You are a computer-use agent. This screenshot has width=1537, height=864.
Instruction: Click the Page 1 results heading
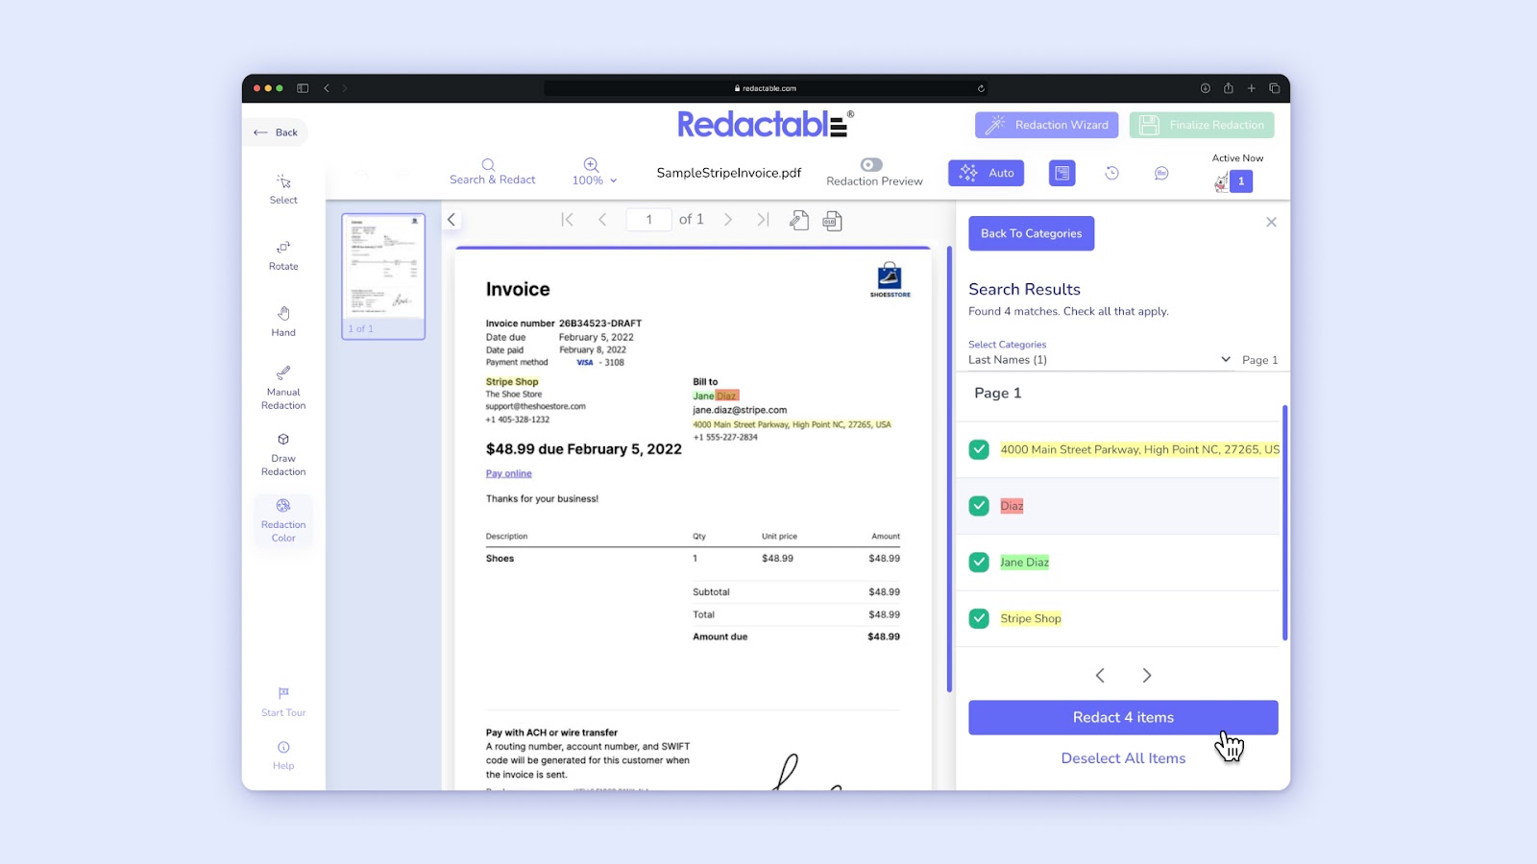[x=998, y=393]
